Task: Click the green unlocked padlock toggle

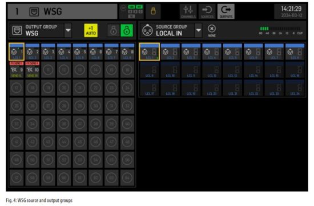Action: point(127,30)
